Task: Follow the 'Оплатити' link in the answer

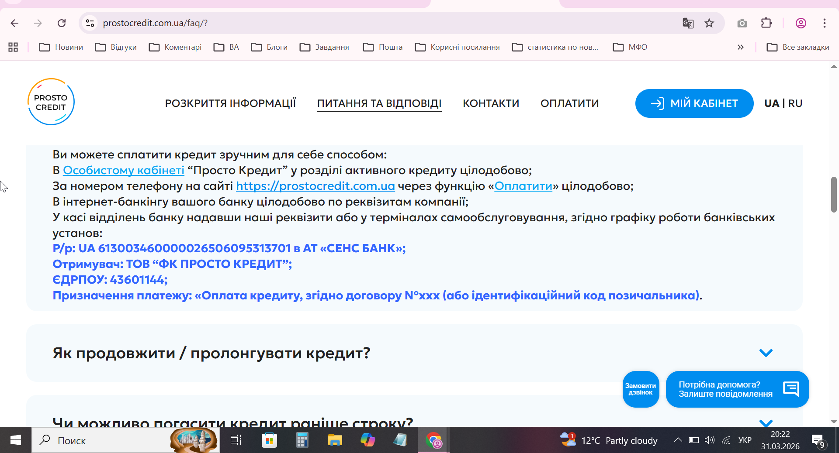Action: [x=524, y=186]
